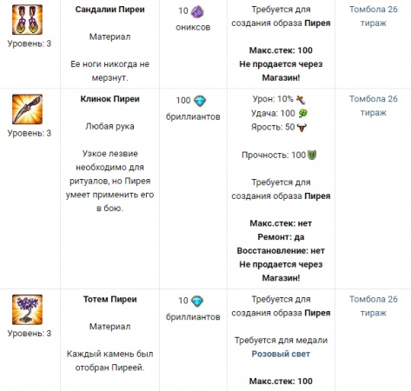411x391 pixels.
Task: Click the diamond icon next to 100
Action: pos(200,101)
